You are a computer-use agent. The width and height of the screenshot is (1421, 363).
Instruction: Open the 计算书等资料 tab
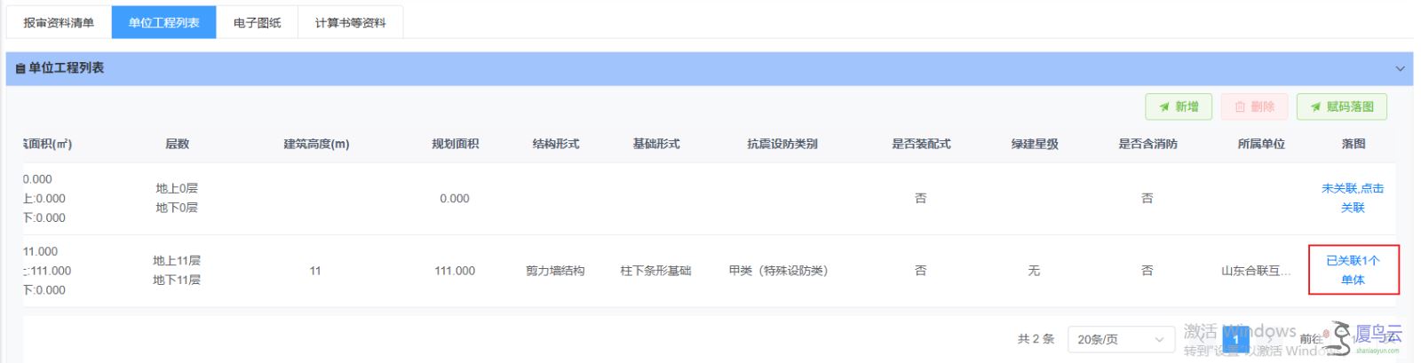350,22
